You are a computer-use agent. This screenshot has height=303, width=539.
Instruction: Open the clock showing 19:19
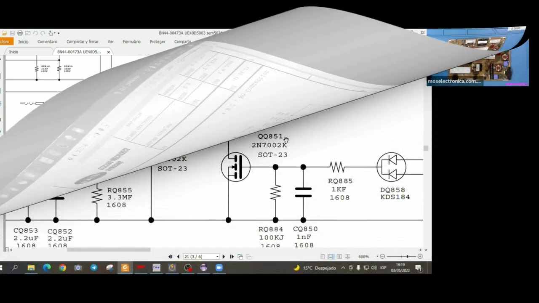[400, 268]
